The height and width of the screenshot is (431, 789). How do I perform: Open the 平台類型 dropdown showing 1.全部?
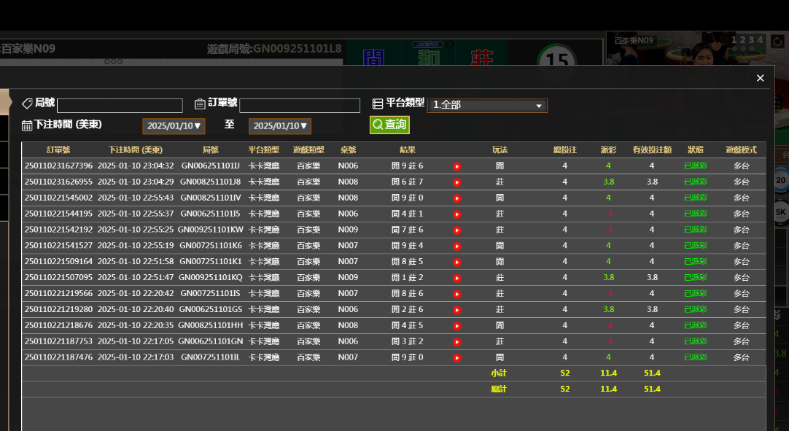(x=487, y=105)
